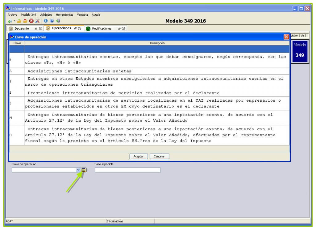Open the Utilidades menu
The width and height of the screenshot is (316, 228).
point(46,15)
